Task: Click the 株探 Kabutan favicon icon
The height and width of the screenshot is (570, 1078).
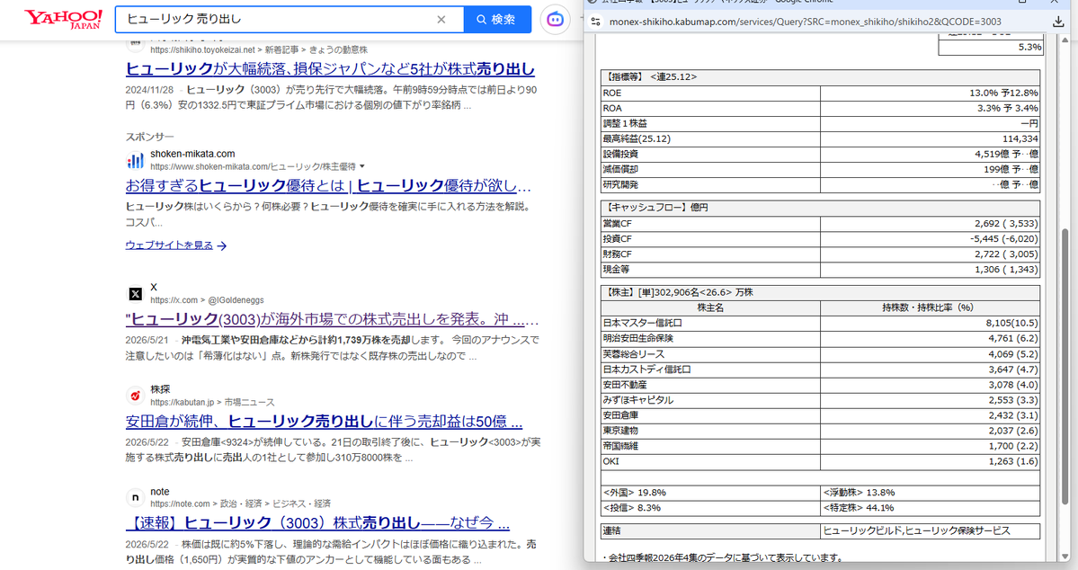Action: [136, 396]
